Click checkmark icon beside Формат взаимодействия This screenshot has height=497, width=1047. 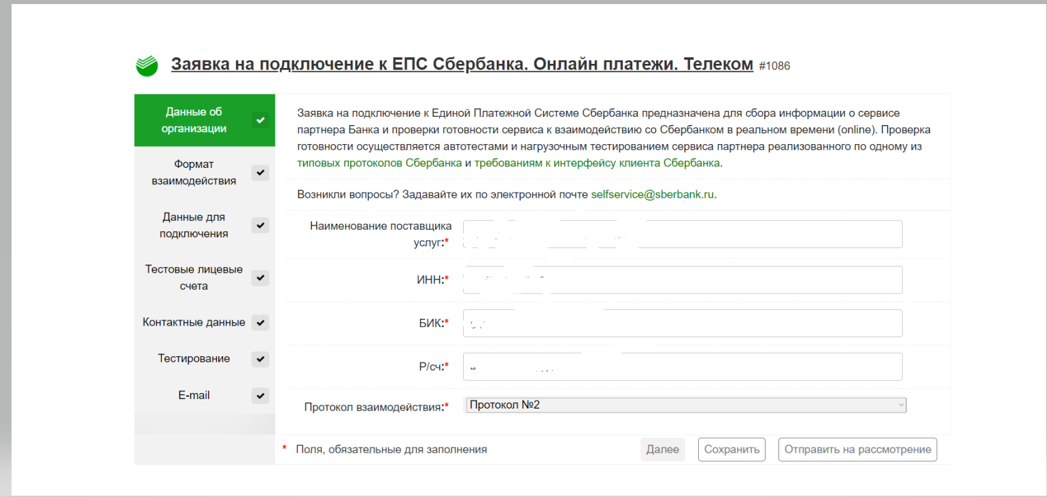coord(260,173)
